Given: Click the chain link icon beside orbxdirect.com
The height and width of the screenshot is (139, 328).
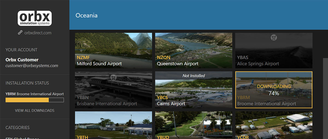Looking at the screenshot, I should [20, 33].
